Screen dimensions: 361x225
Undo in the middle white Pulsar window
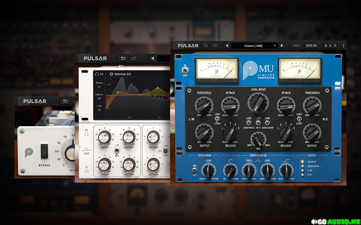click(x=123, y=58)
